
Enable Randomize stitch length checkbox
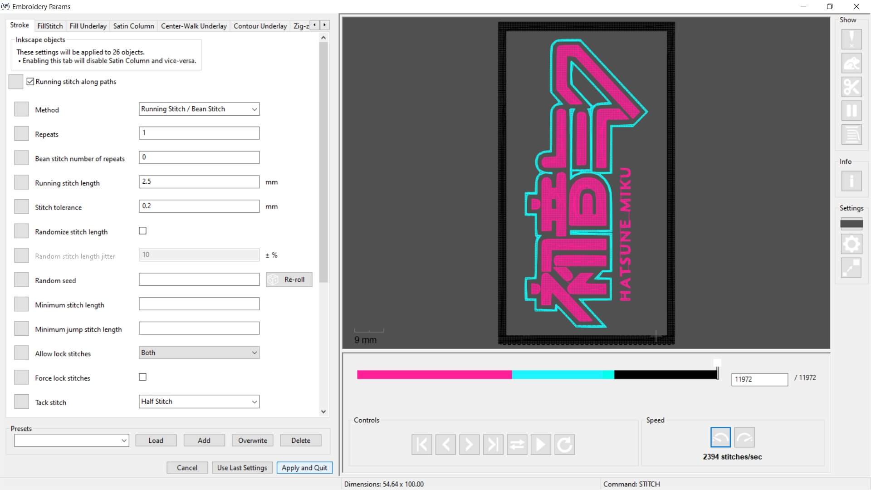[143, 231]
